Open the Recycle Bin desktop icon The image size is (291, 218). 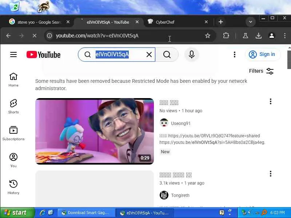15,5
